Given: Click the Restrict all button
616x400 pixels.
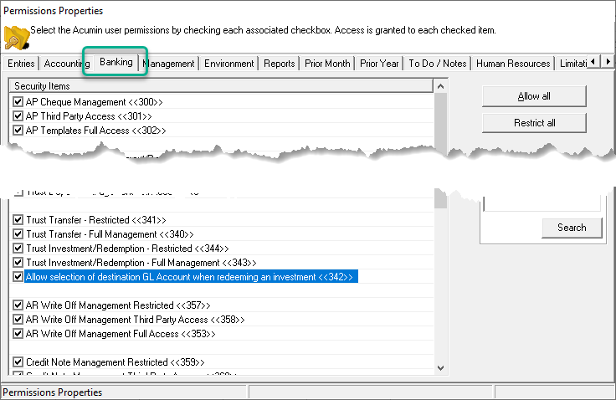Looking at the screenshot, I should (534, 123).
